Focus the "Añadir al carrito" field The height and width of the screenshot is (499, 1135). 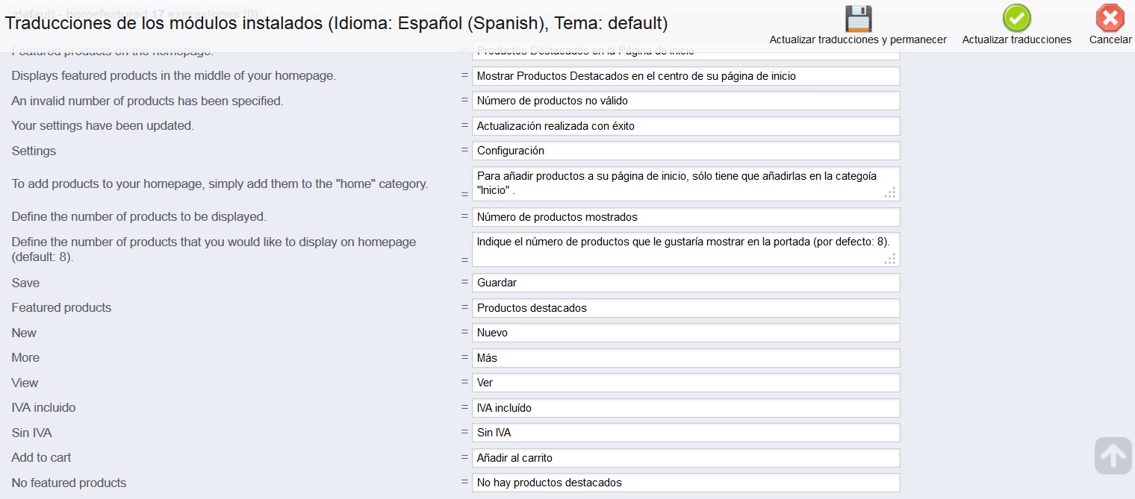685,458
